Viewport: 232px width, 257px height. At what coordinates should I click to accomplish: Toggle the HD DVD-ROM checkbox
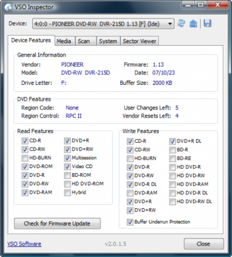67,184
